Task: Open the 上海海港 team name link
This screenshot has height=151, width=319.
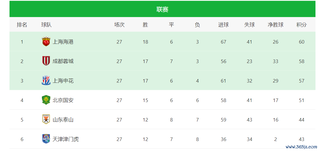Action: (x=63, y=42)
